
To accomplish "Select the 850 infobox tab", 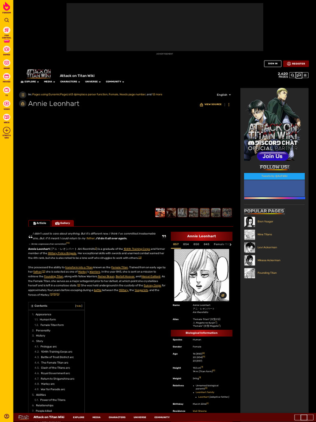I will (196, 244).
